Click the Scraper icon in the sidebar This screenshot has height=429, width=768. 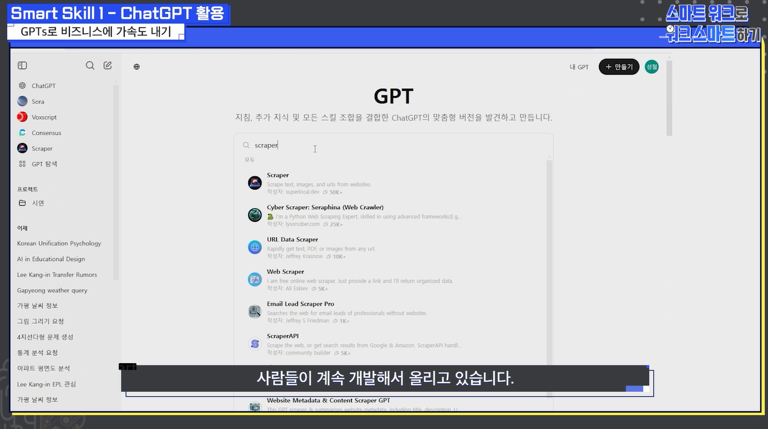click(22, 148)
